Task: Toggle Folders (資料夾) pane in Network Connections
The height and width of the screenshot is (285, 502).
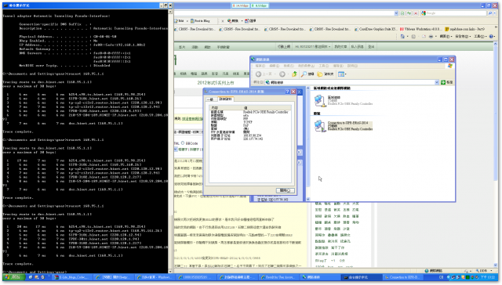Action: (326, 74)
